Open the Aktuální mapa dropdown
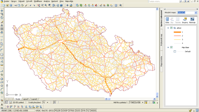 tap(196, 13)
